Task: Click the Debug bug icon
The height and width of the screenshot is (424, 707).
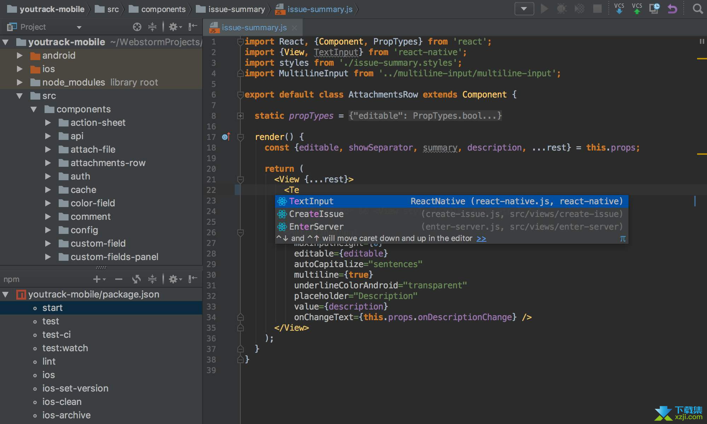Action: [562, 9]
